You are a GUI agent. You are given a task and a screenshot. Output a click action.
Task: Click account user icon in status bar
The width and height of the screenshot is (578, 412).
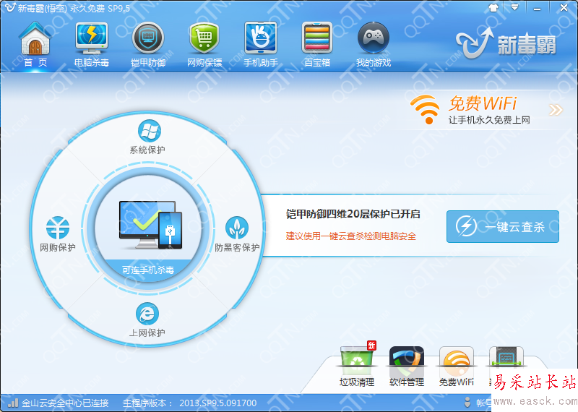coord(467,402)
